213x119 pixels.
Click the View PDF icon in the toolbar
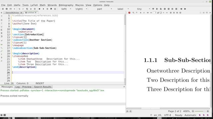coord(51,9)
